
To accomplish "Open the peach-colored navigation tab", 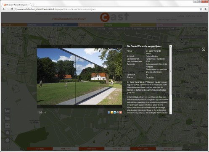I will tap(91, 25).
